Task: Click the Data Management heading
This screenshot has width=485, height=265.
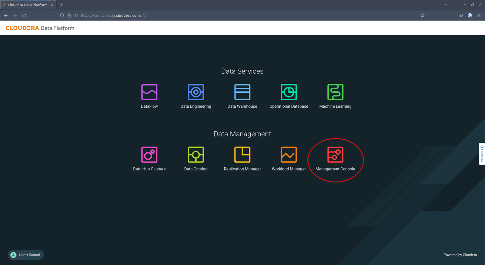Action: [242, 134]
